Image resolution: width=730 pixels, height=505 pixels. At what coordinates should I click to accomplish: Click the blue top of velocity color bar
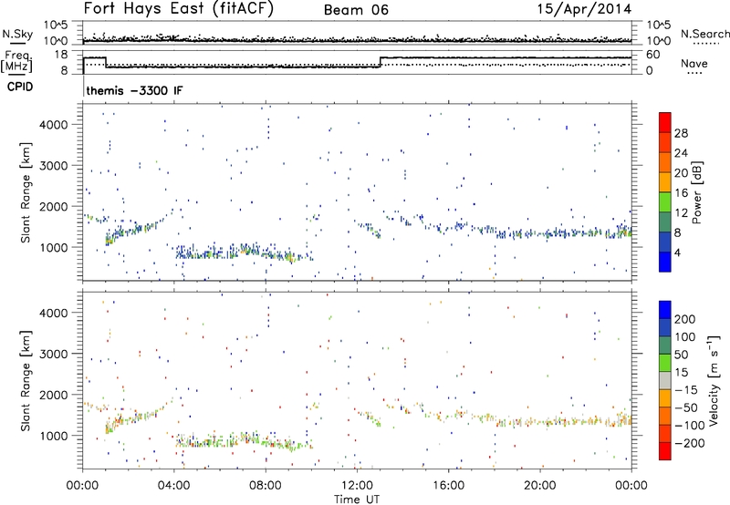[665, 310]
